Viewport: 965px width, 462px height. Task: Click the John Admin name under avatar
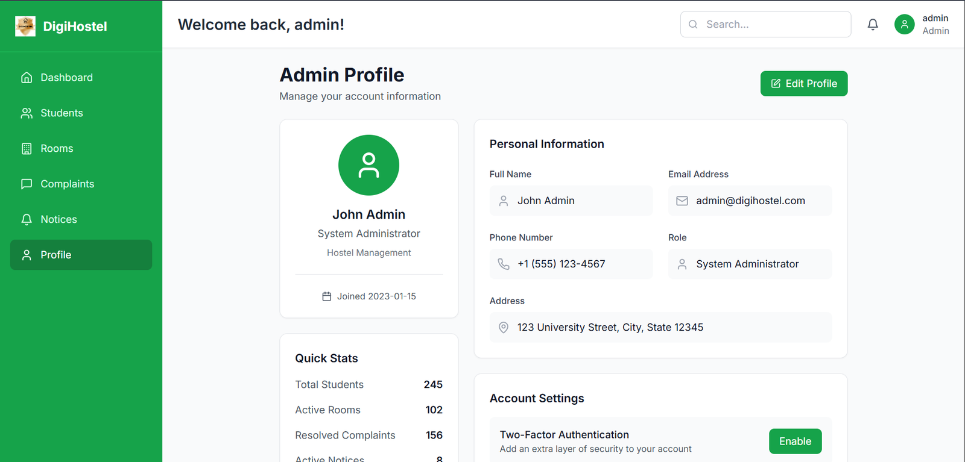[369, 214]
